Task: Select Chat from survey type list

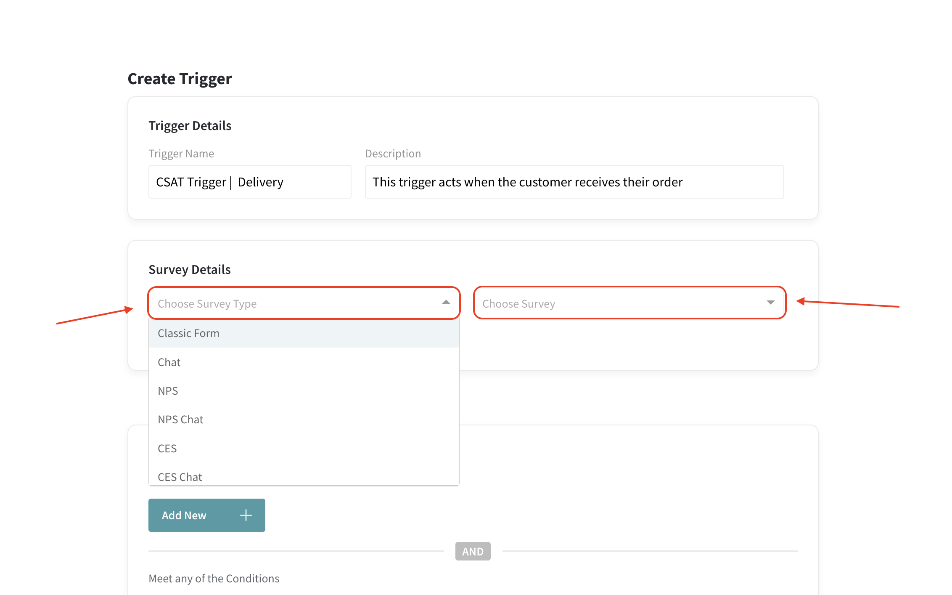Action: [169, 362]
